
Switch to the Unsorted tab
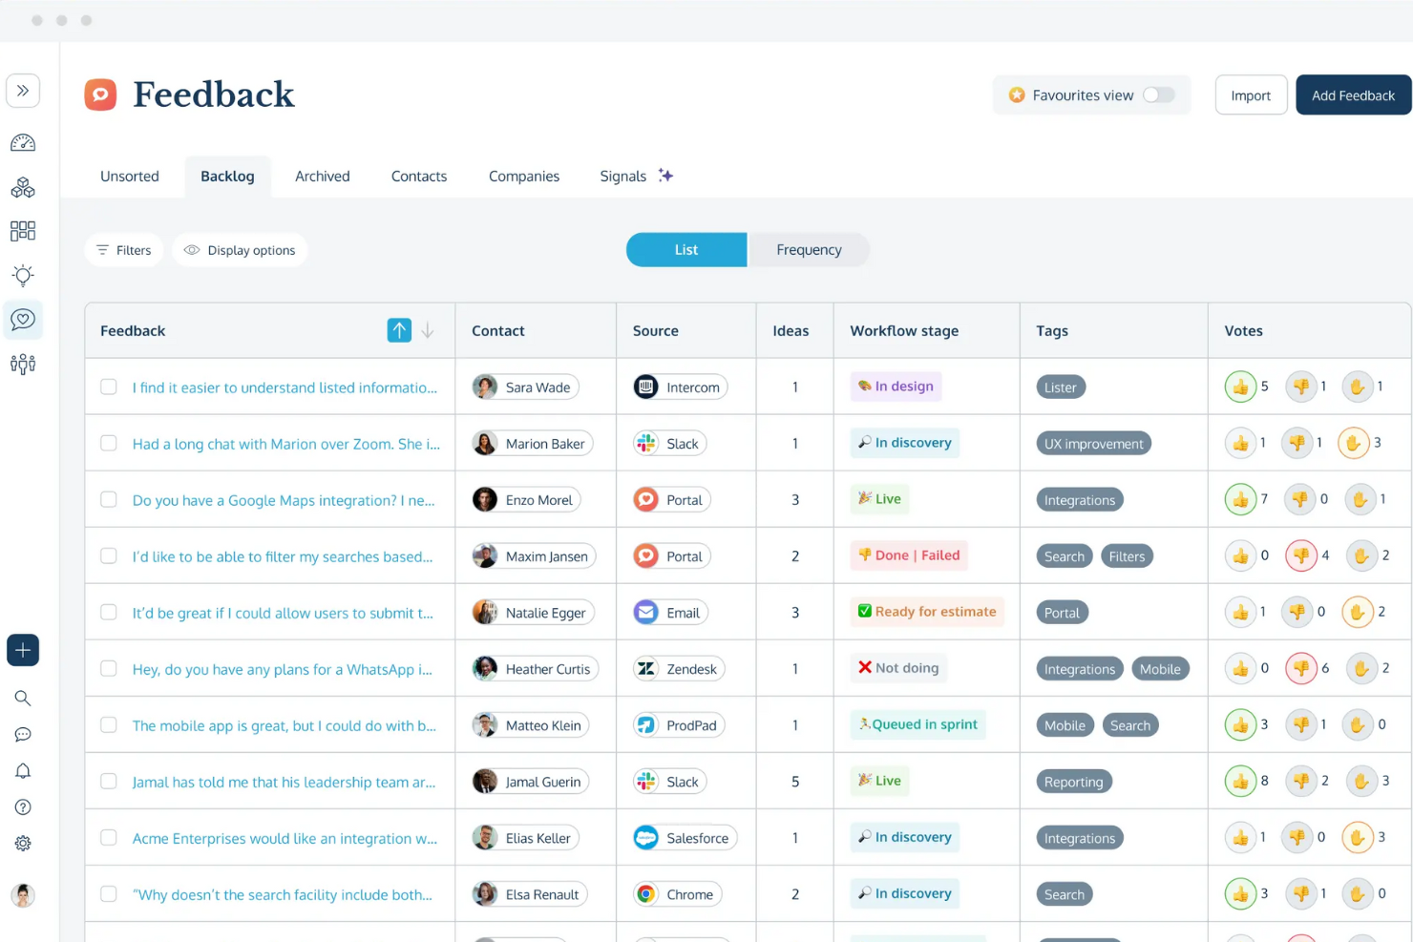(x=130, y=177)
